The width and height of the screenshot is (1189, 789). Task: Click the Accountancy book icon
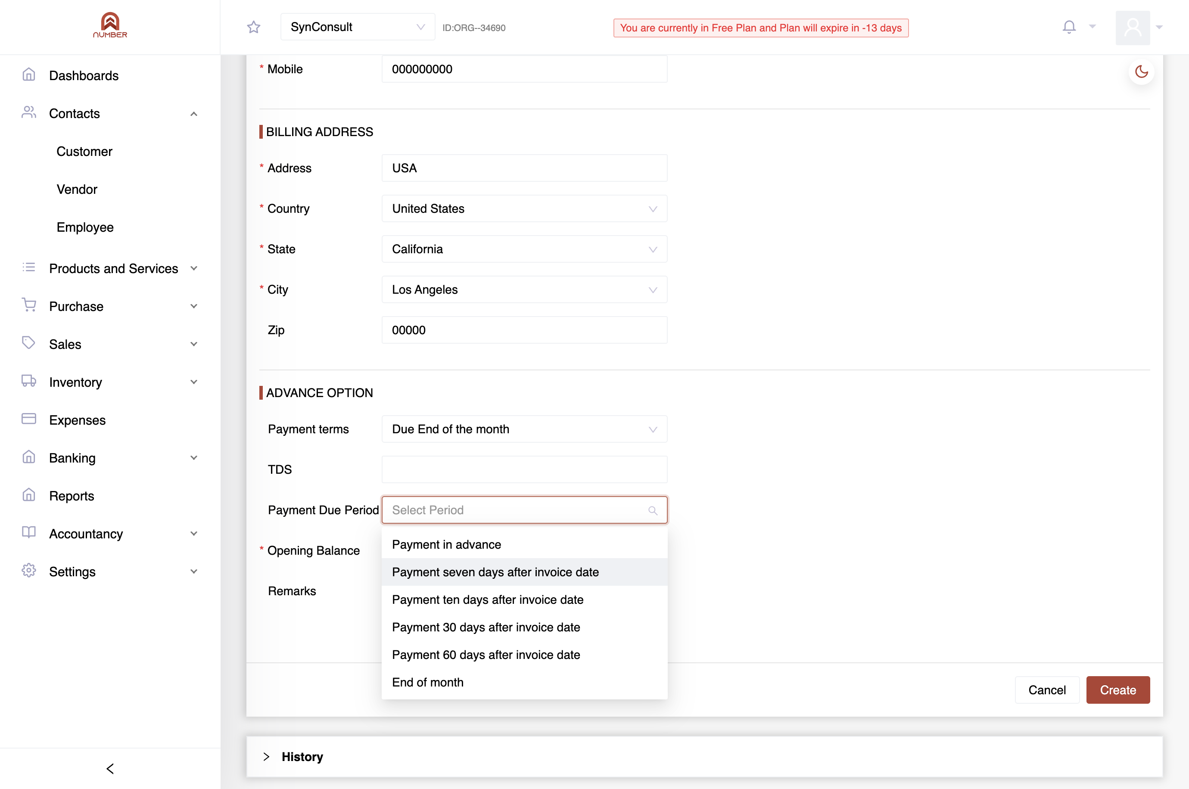coord(29,533)
